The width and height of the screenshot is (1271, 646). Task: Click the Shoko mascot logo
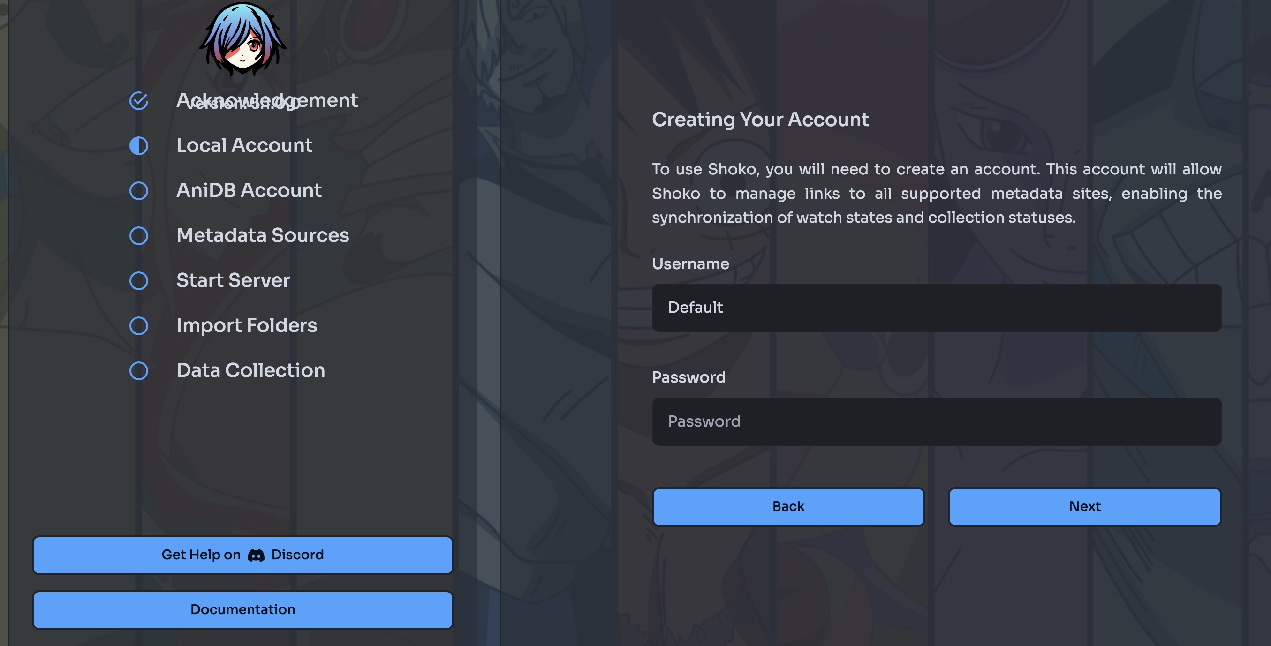243,38
